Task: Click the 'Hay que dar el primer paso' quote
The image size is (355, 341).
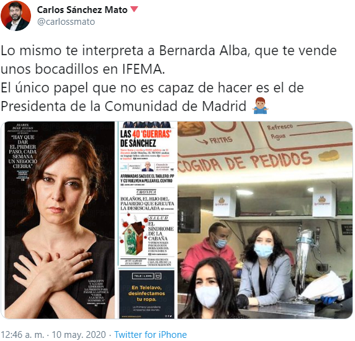Action: [x=22, y=151]
